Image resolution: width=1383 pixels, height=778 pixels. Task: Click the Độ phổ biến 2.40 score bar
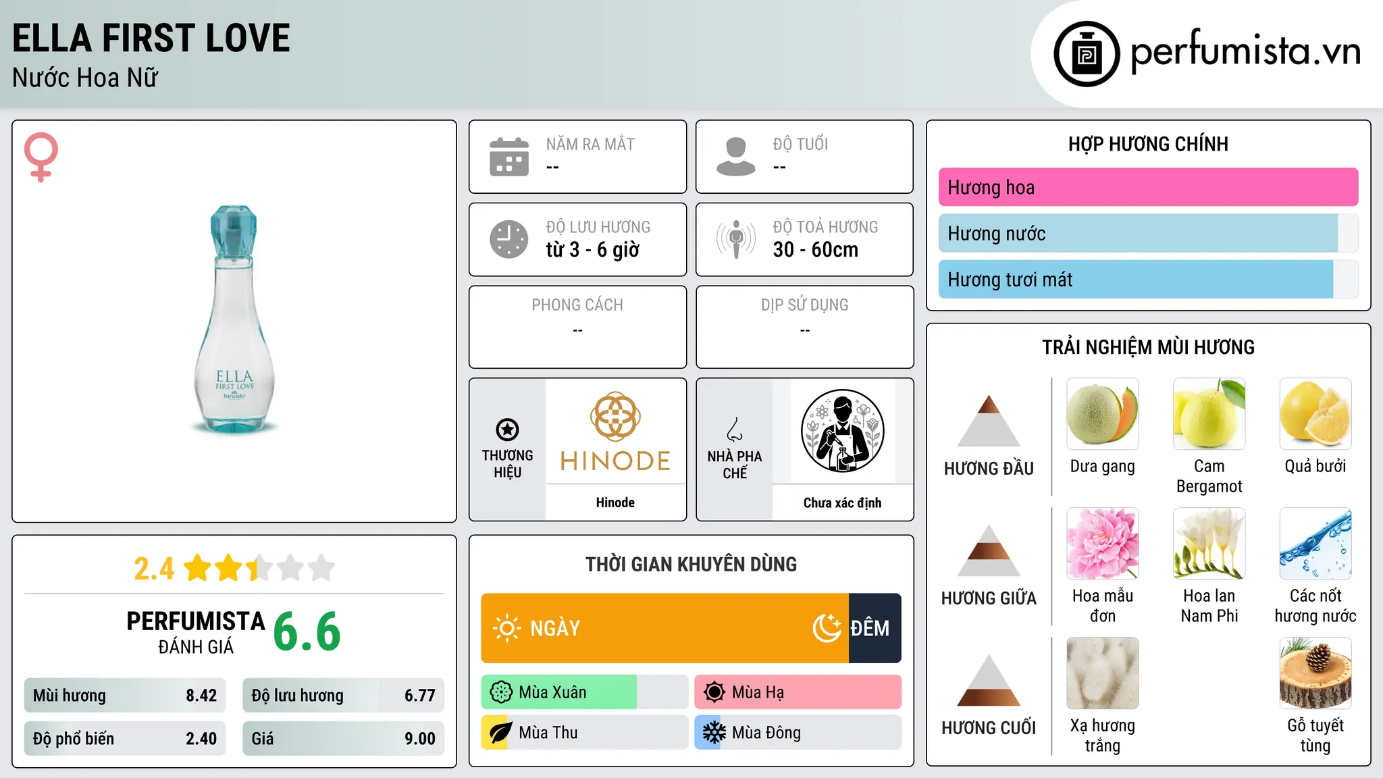tap(125, 739)
